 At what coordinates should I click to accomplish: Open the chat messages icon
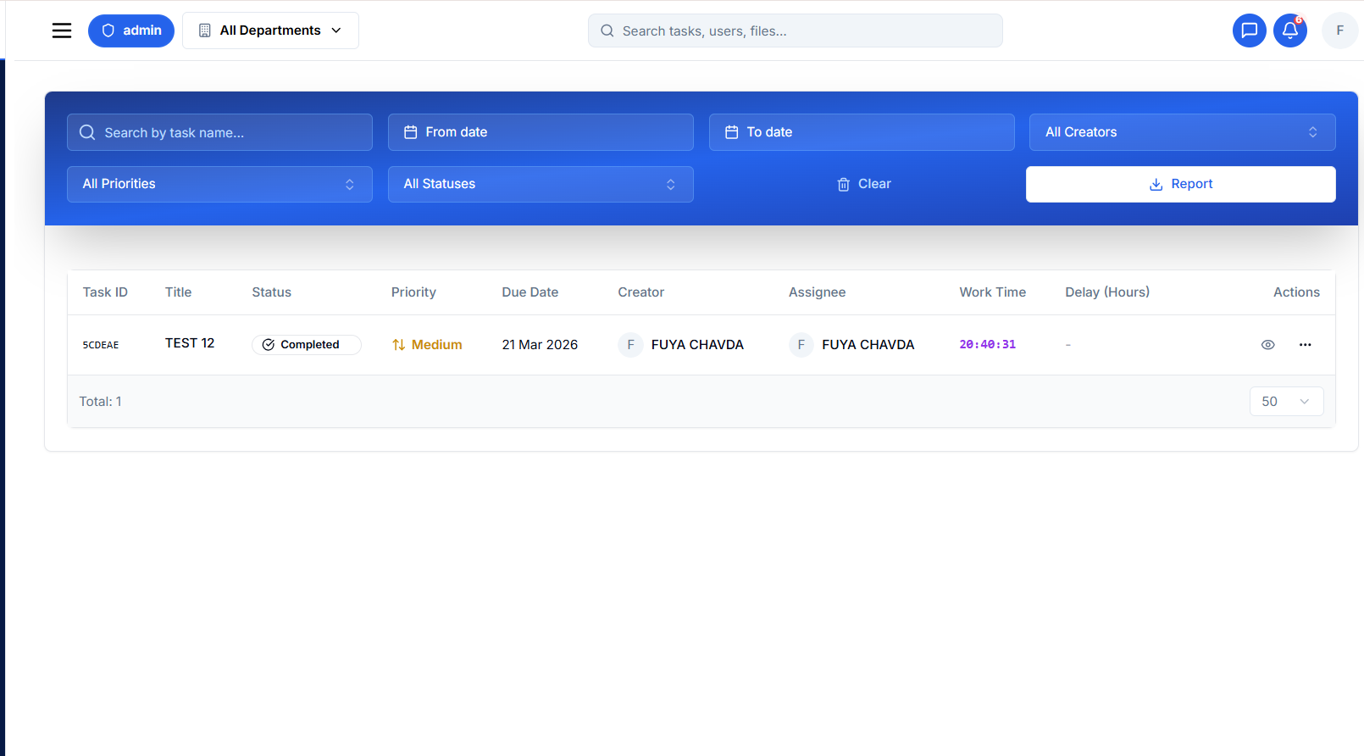1249,31
